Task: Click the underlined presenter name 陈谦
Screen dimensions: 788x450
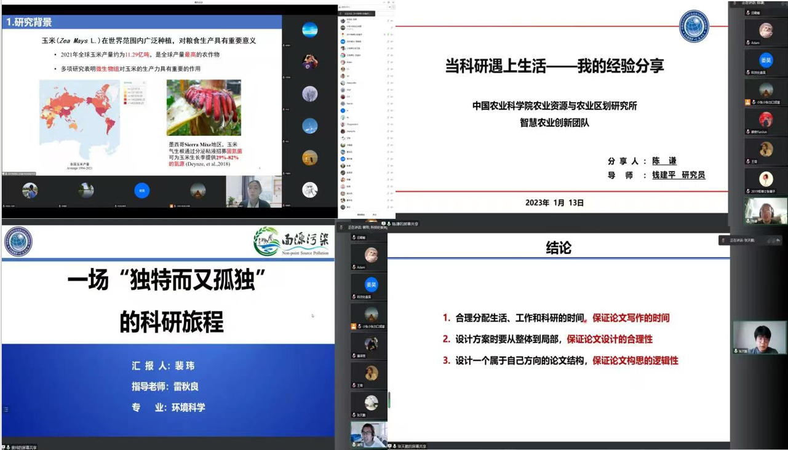Action: (664, 160)
